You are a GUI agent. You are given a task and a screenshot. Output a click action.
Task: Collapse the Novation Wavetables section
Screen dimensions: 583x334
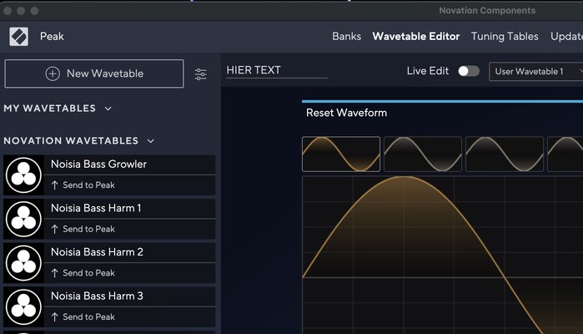click(x=151, y=141)
